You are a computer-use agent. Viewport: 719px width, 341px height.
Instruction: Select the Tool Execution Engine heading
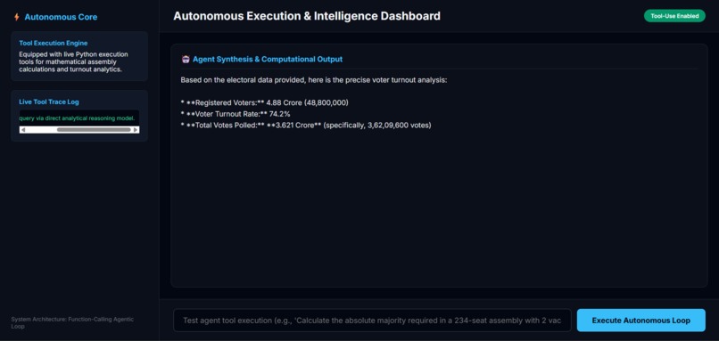point(54,43)
